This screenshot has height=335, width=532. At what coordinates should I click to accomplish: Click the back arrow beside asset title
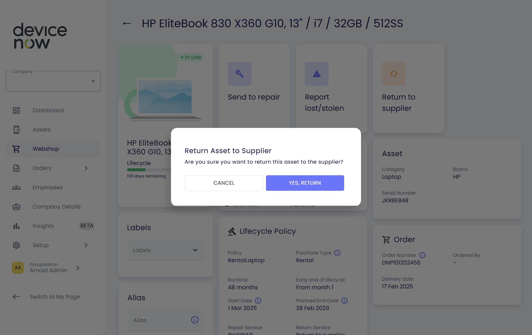(127, 24)
